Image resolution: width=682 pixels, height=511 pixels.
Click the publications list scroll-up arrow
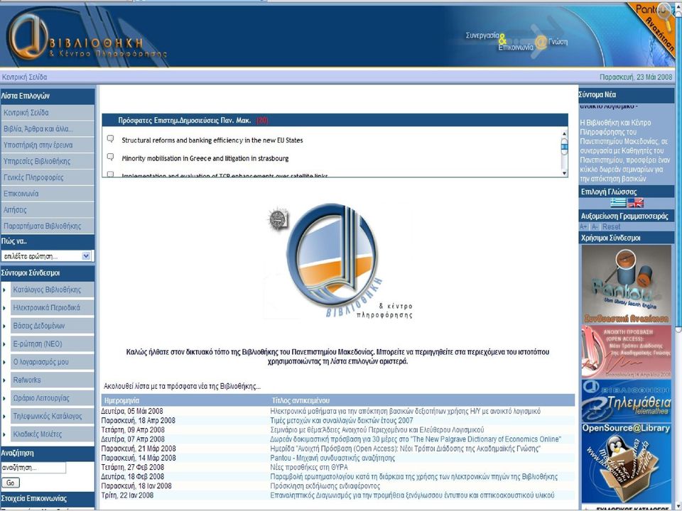564,134
